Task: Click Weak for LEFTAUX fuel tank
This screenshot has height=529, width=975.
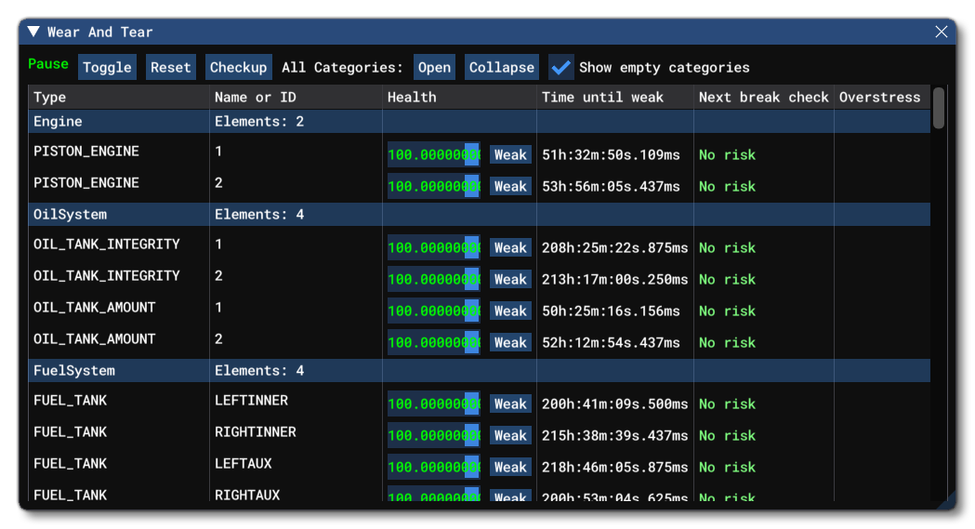Action: [509, 468]
